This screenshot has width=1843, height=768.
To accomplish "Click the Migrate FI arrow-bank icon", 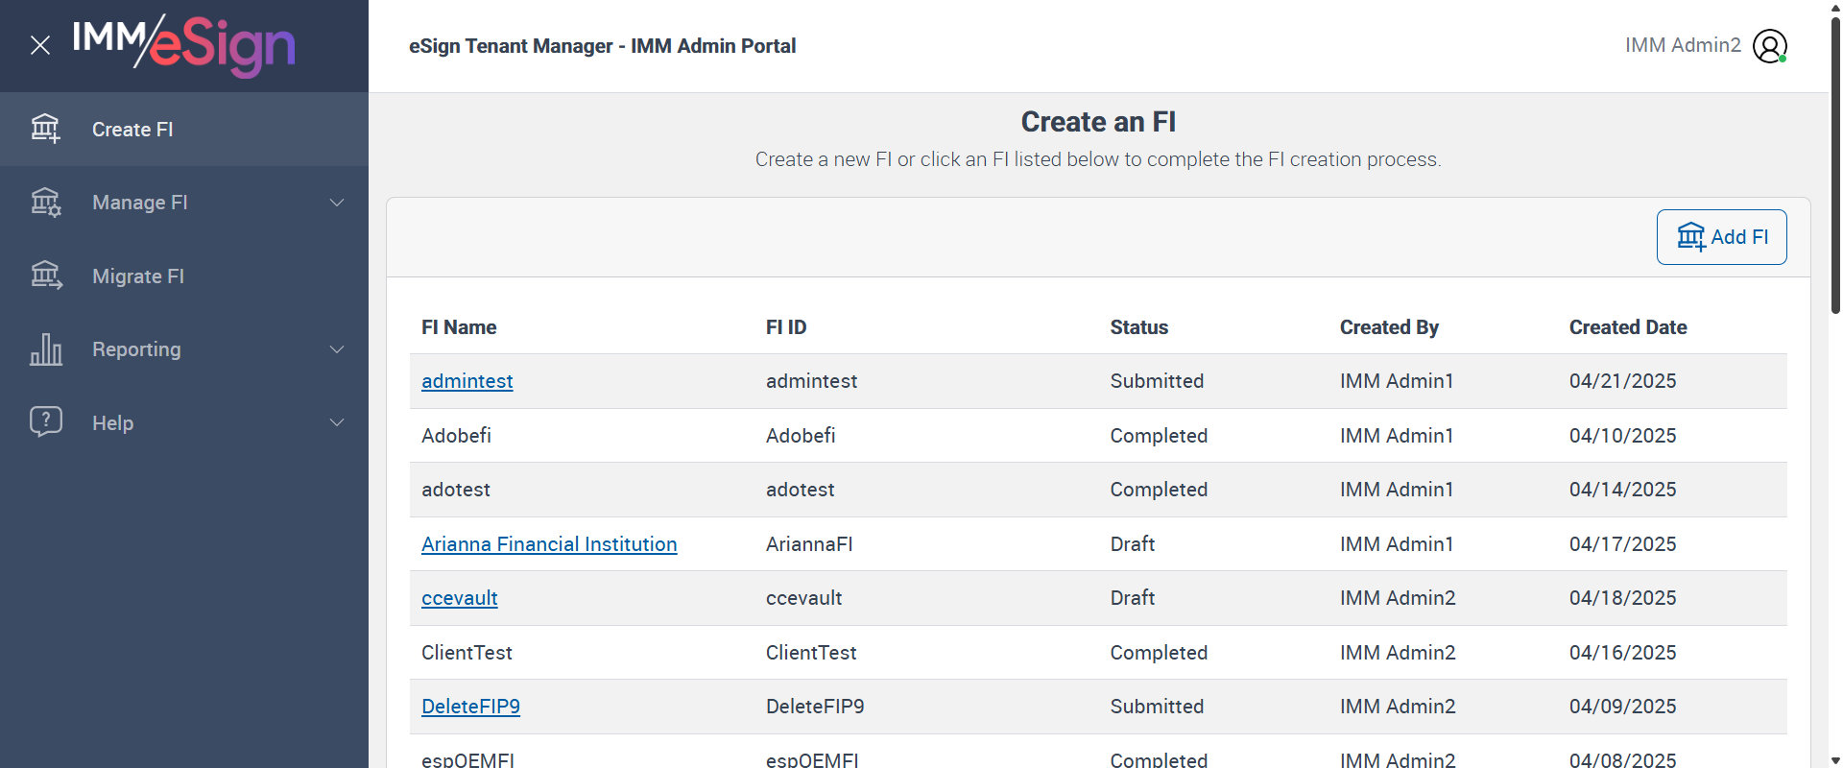I will click(x=45, y=276).
